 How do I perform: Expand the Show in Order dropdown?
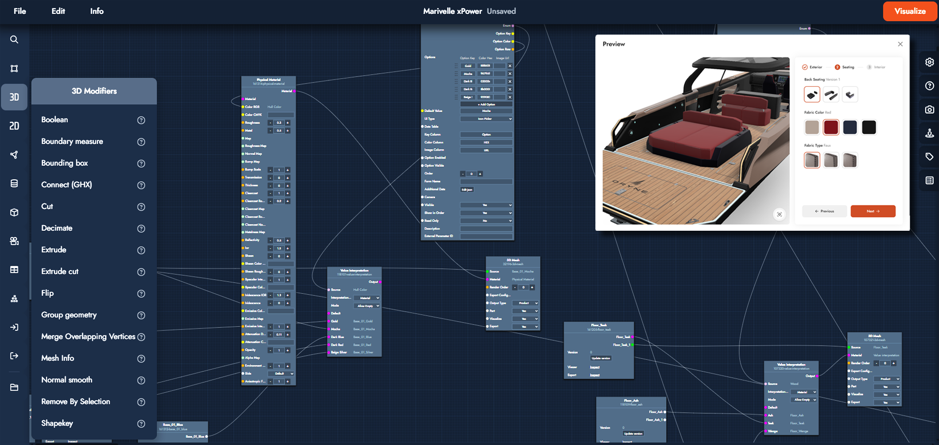pyautogui.click(x=486, y=213)
